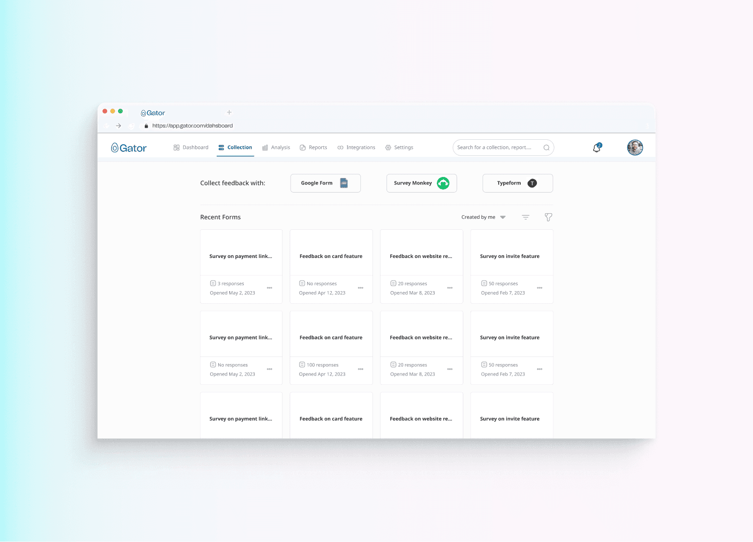Click the sort lines icon near Recent Forms
753x542 pixels.
pos(525,217)
